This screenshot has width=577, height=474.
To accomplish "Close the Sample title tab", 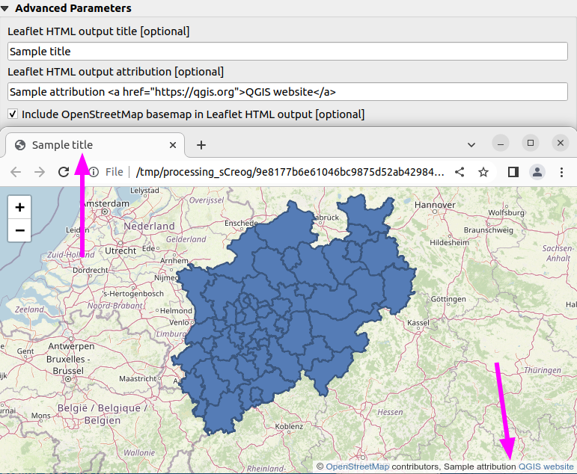I will coord(173,145).
